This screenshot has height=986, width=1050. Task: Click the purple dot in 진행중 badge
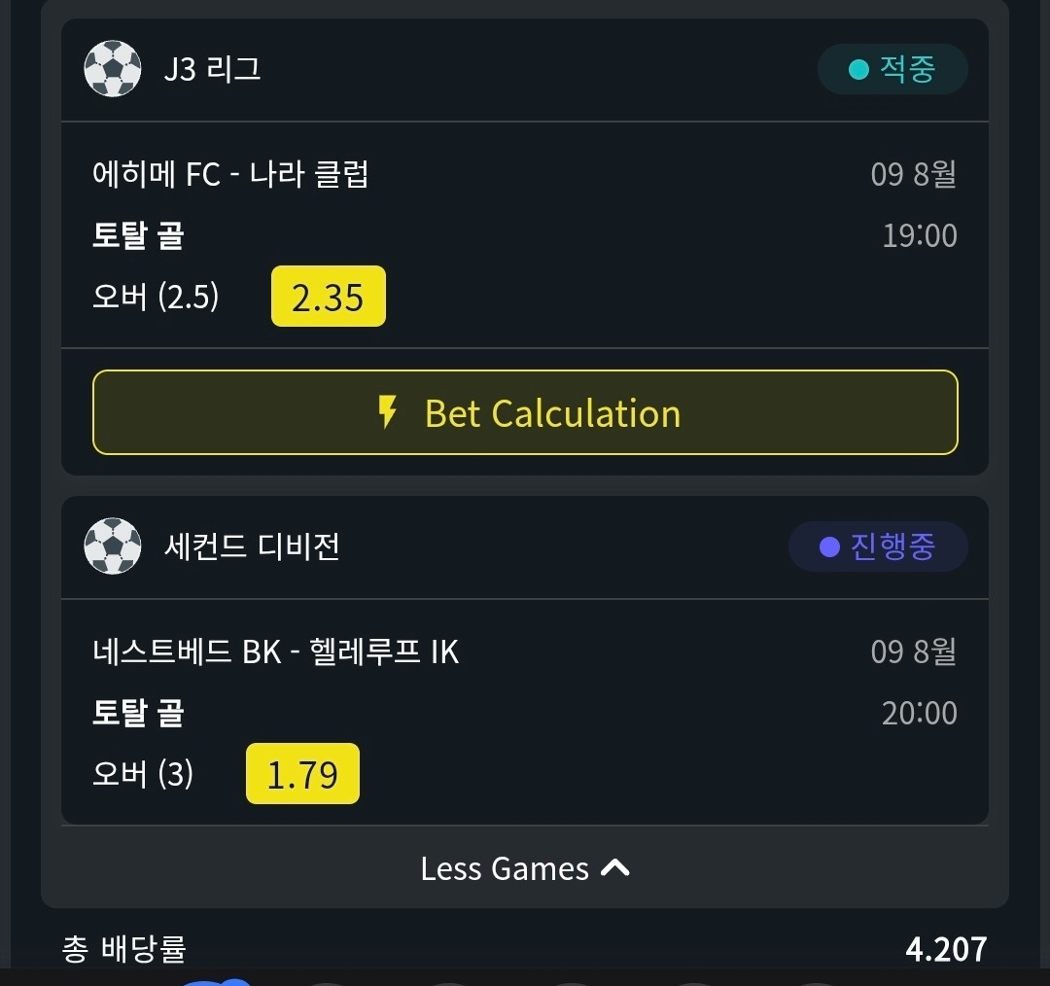[829, 546]
